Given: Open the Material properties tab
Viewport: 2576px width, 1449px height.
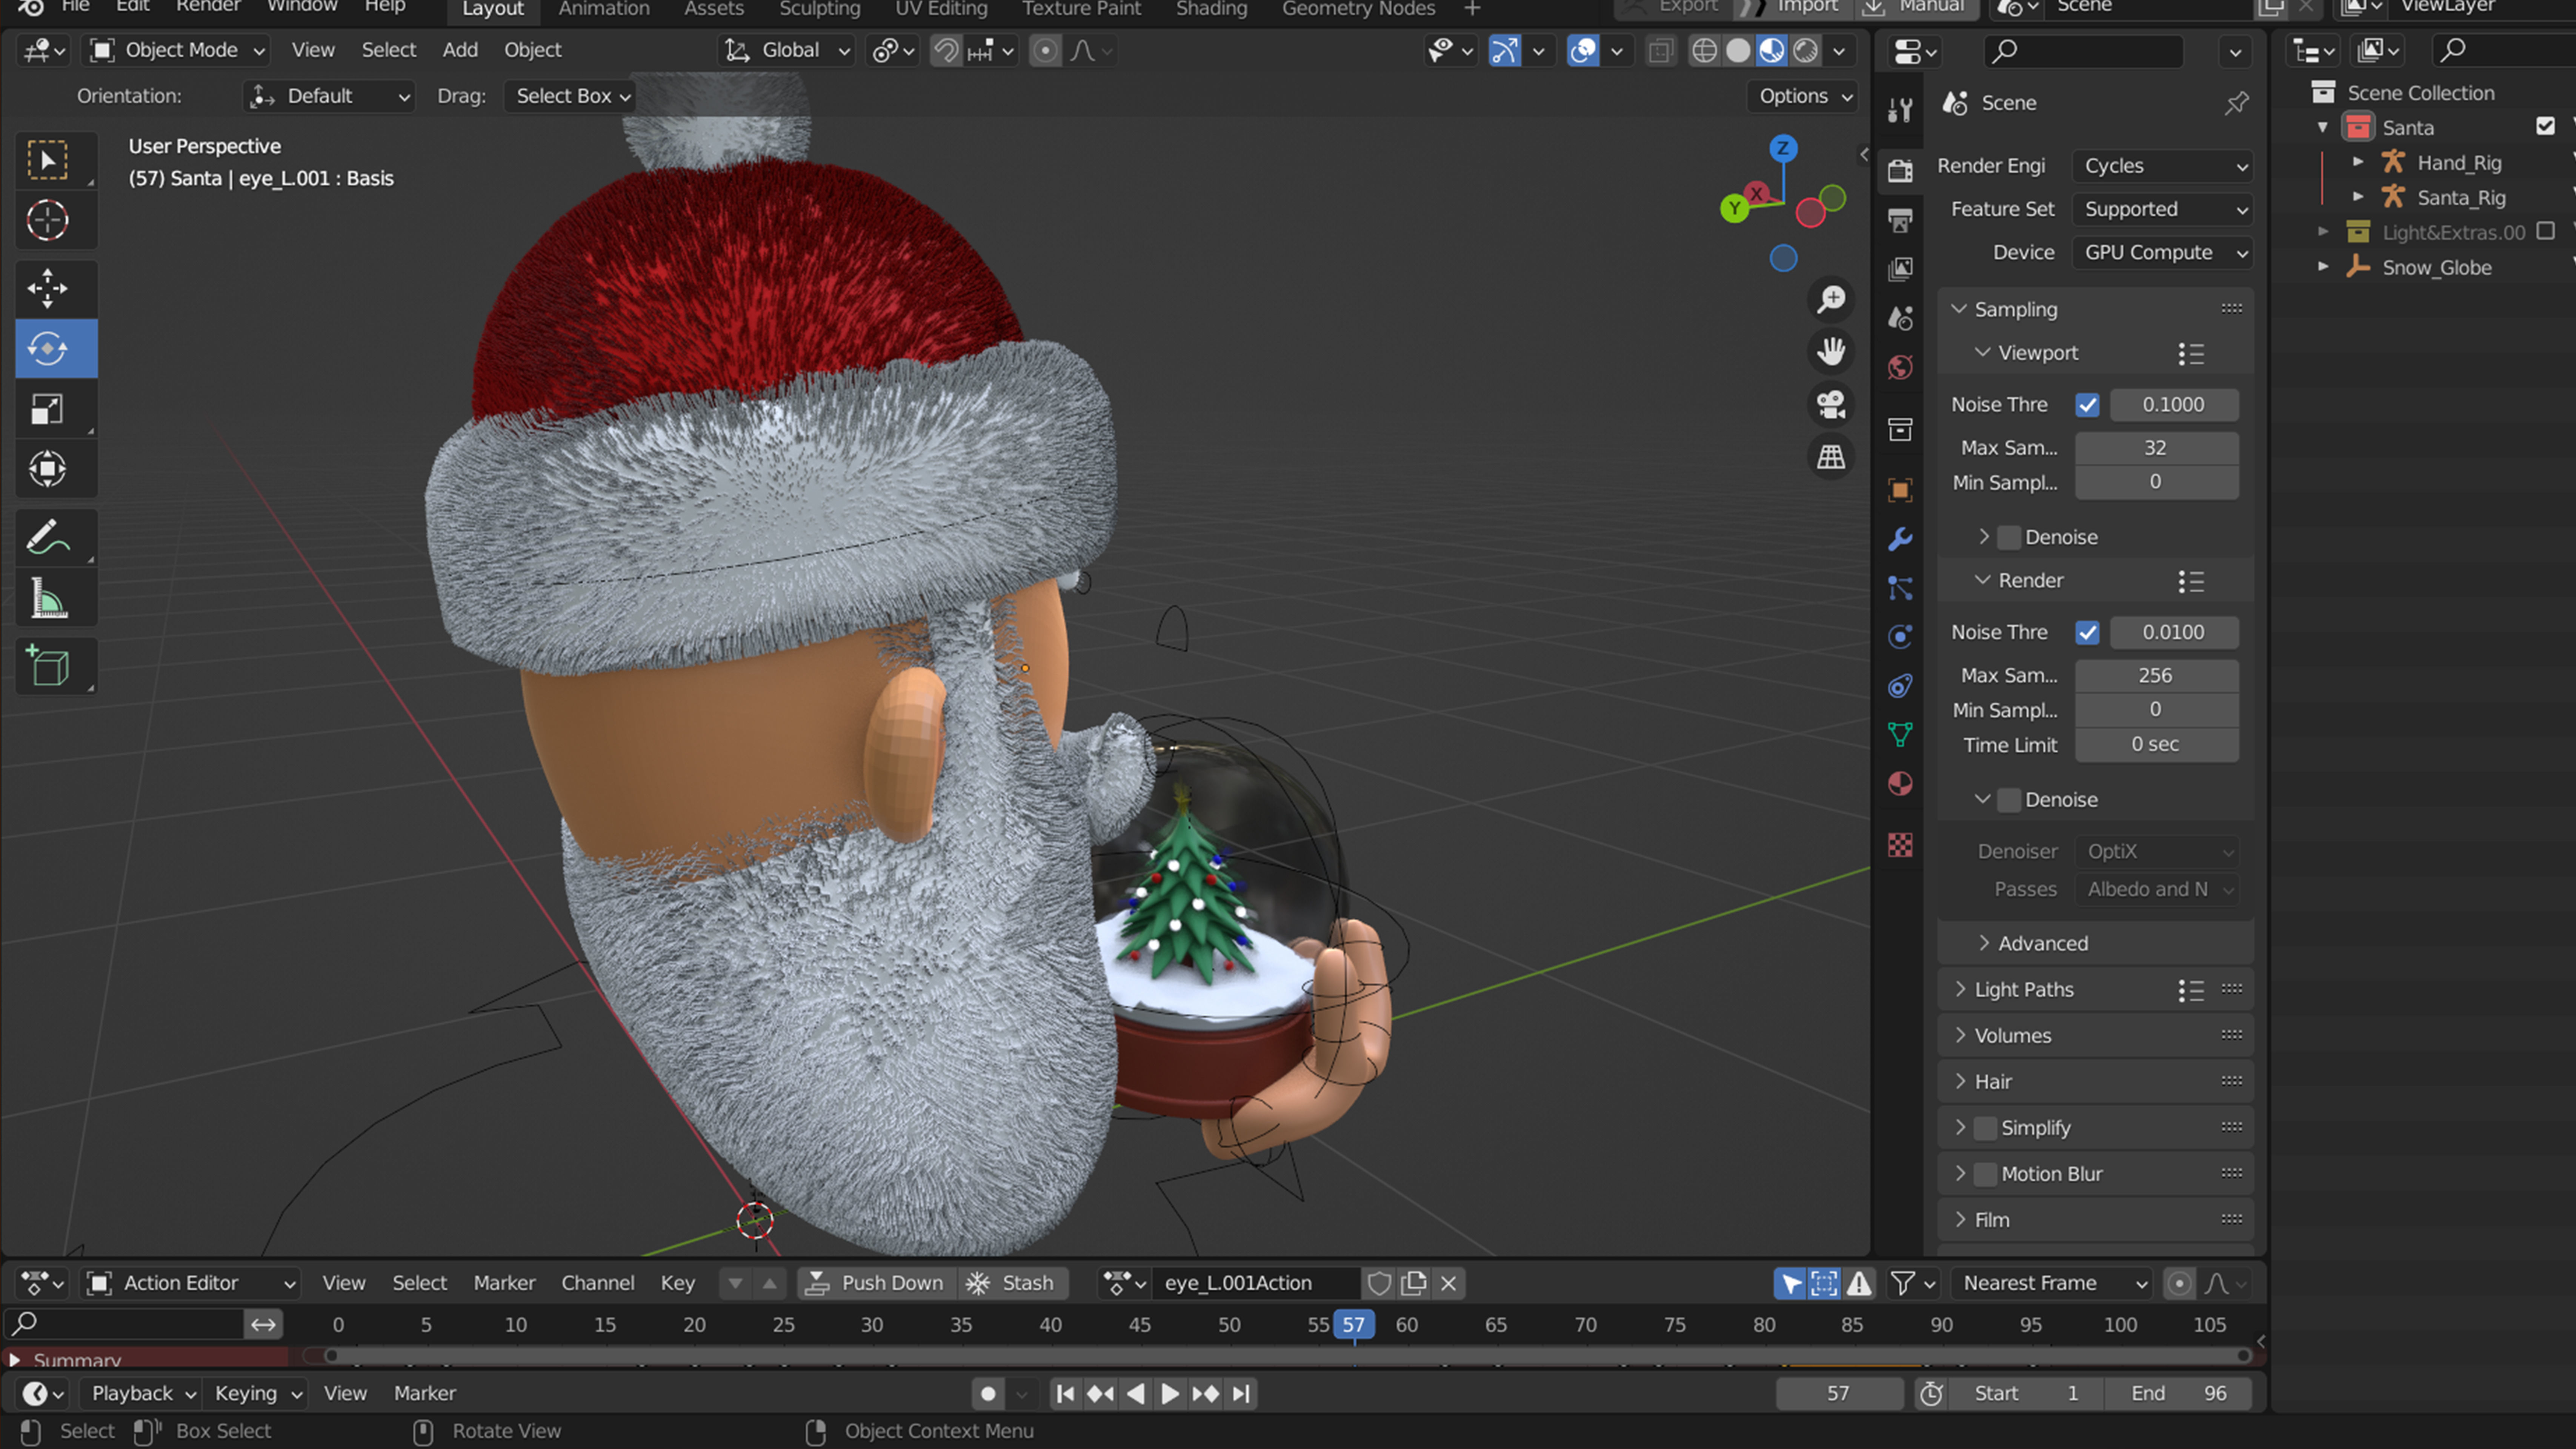Looking at the screenshot, I should point(1900,784).
